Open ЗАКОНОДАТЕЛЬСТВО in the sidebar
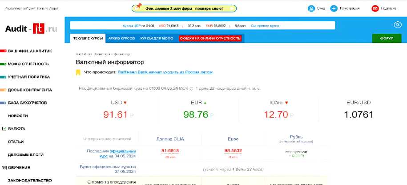The height and width of the screenshot is (185, 407). pyautogui.click(x=30, y=180)
